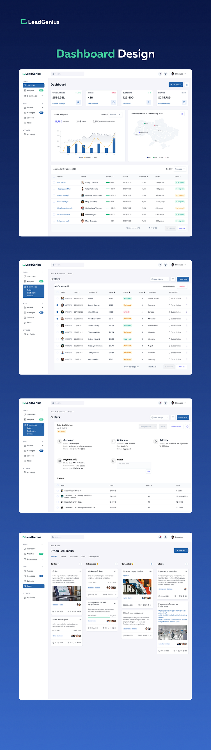Click the search field on the Dashboard screen
The width and height of the screenshot is (211, 750).
coord(68,74)
